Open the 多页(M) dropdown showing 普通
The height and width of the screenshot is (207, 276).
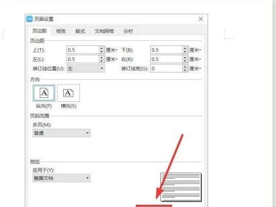point(62,133)
